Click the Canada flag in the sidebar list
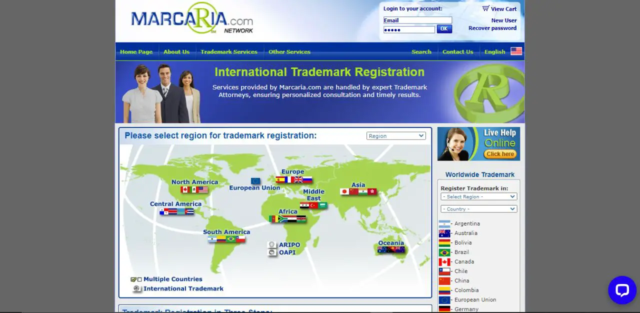Viewport: 640px width, 313px height. pyautogui.click(x=444, y=261)
